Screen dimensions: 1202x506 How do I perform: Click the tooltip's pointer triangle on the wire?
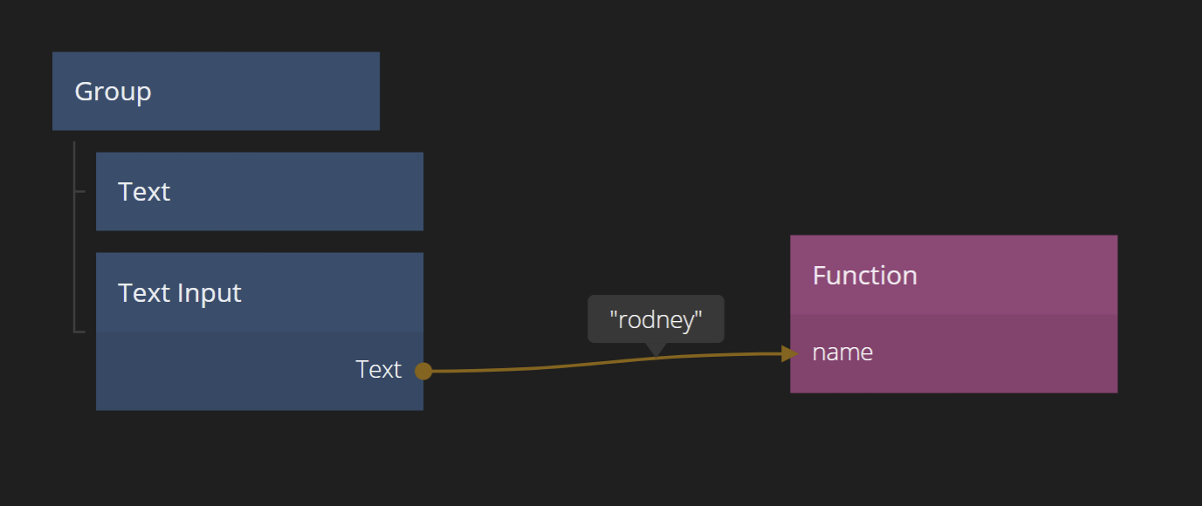pyautogui.click(x=656, y=350)
